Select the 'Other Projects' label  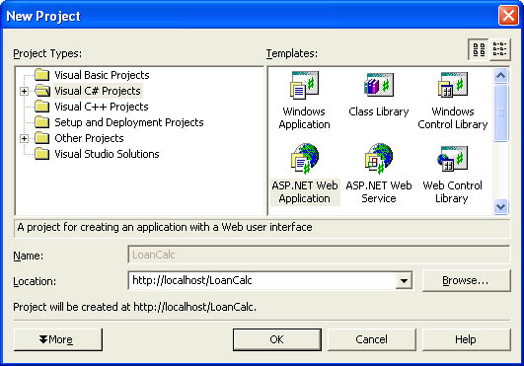89,138
